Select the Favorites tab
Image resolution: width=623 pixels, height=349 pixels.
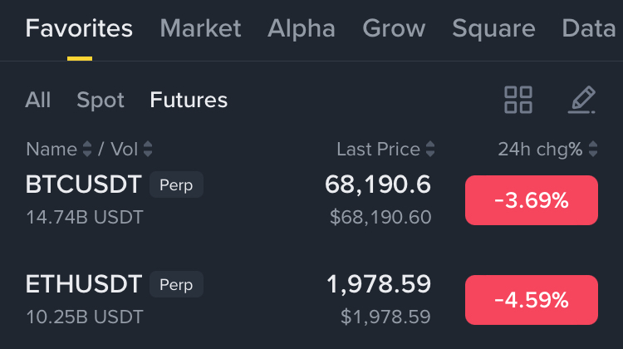tap(79, 28)
